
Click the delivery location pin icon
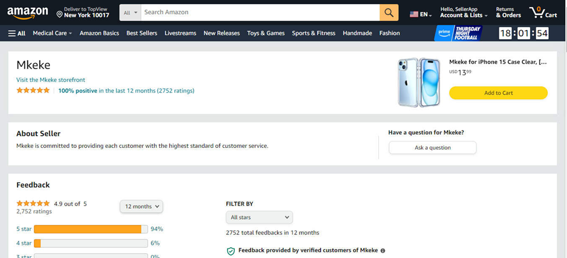pos(60,14)
